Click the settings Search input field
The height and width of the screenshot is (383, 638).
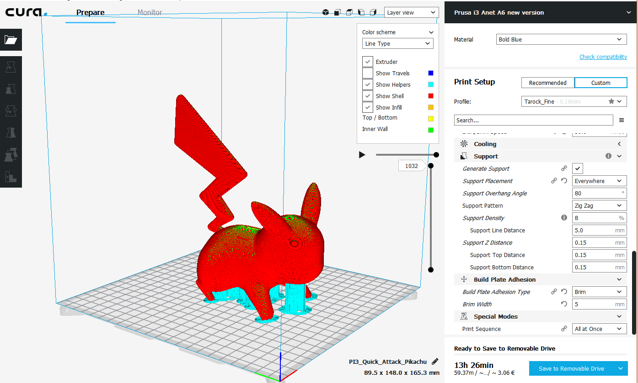click(533, 120)
